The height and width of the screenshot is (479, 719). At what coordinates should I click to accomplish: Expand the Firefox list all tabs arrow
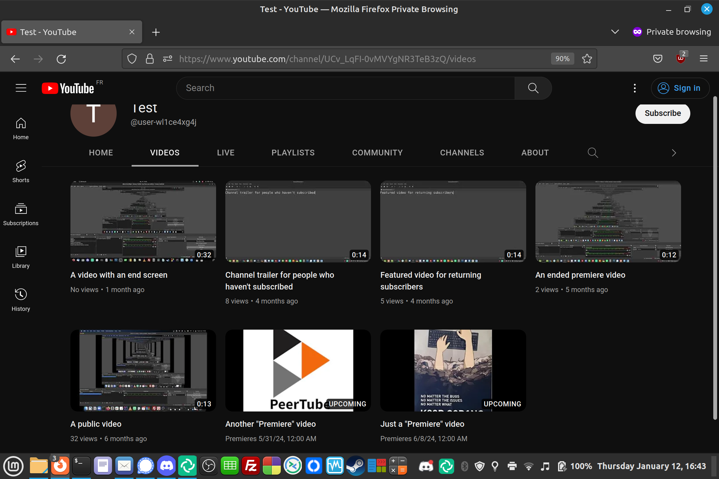(615, 32)
